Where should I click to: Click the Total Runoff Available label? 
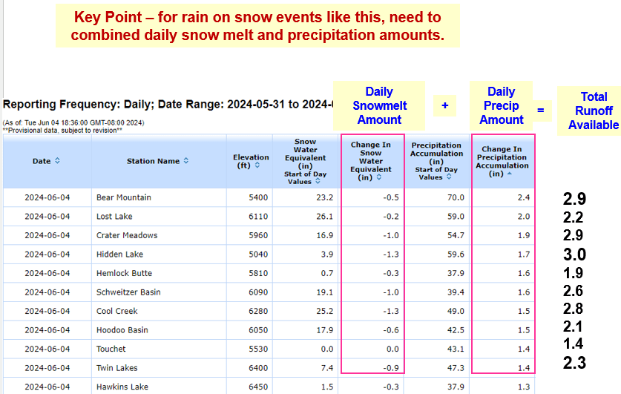coord(593,111)
